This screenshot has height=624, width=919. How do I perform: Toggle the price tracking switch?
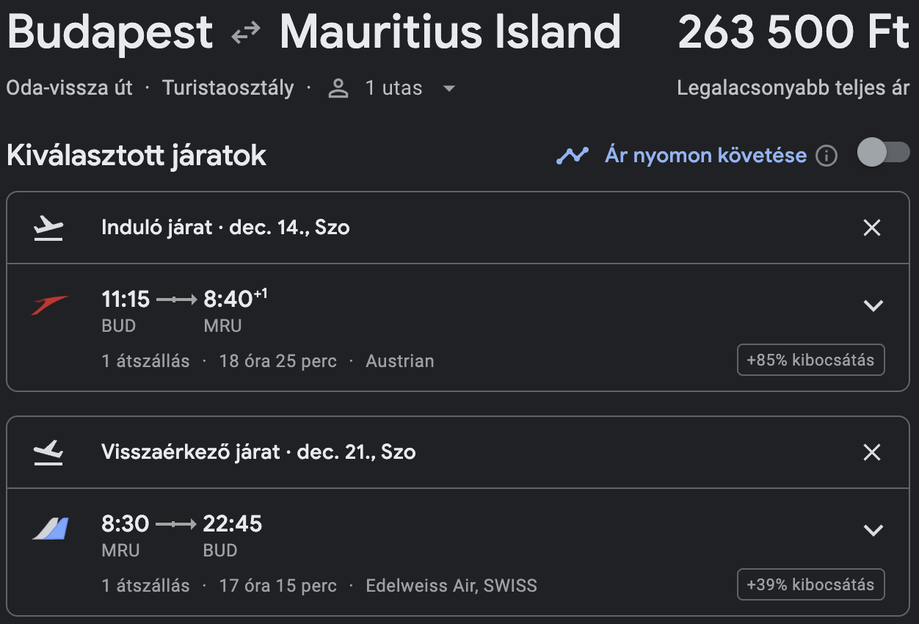pos(884,153)
